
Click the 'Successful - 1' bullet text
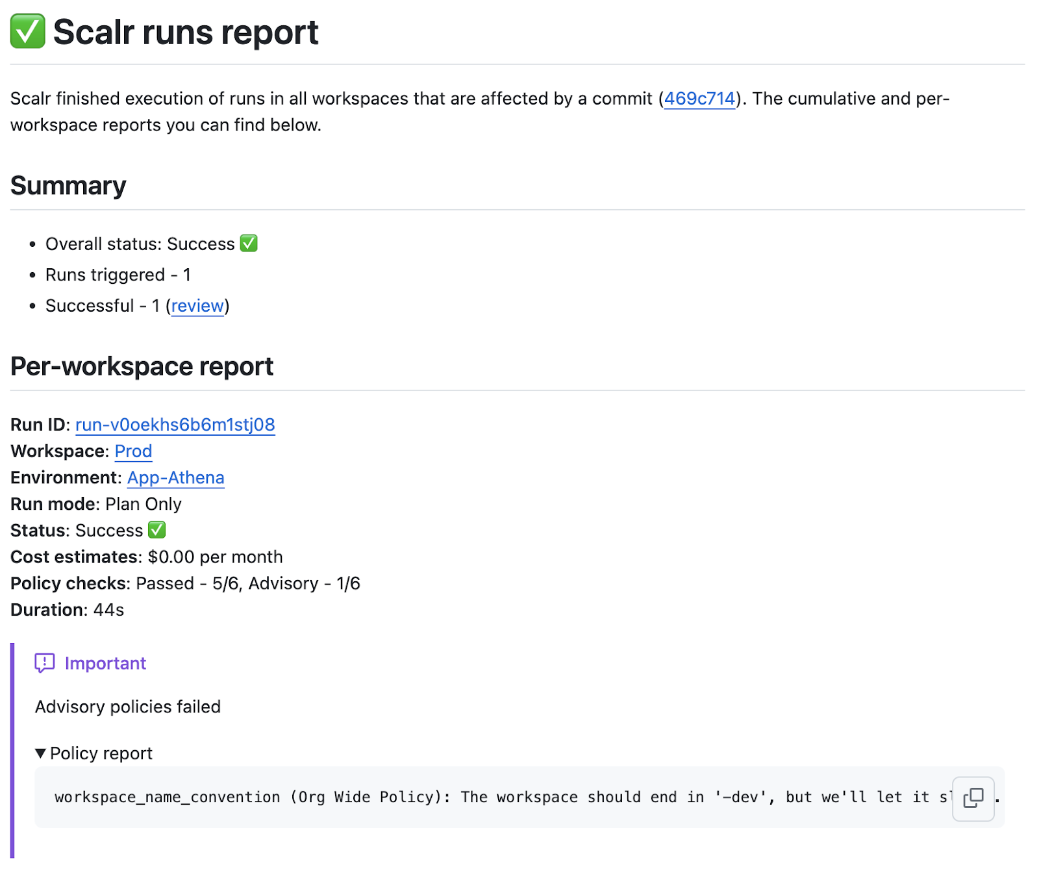coord(103,306)
